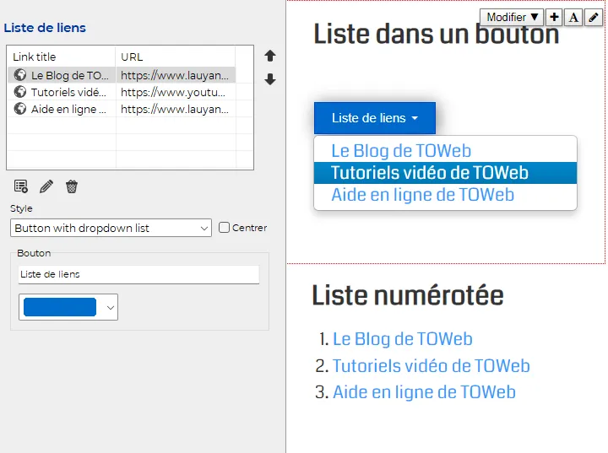Delete selected link with trash icon
Screen dimensions: 608x453
coord(72,186)
